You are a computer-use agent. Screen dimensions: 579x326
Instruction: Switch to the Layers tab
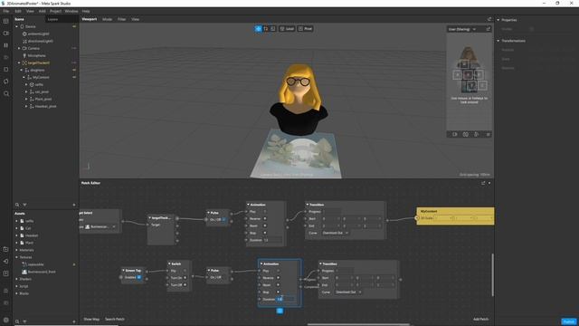(52, 19)
